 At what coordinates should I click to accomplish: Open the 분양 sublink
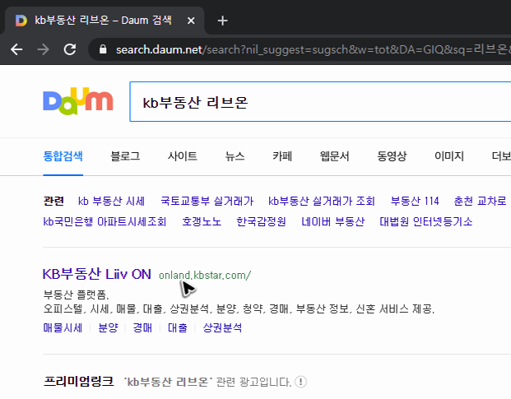coord(108,327)
